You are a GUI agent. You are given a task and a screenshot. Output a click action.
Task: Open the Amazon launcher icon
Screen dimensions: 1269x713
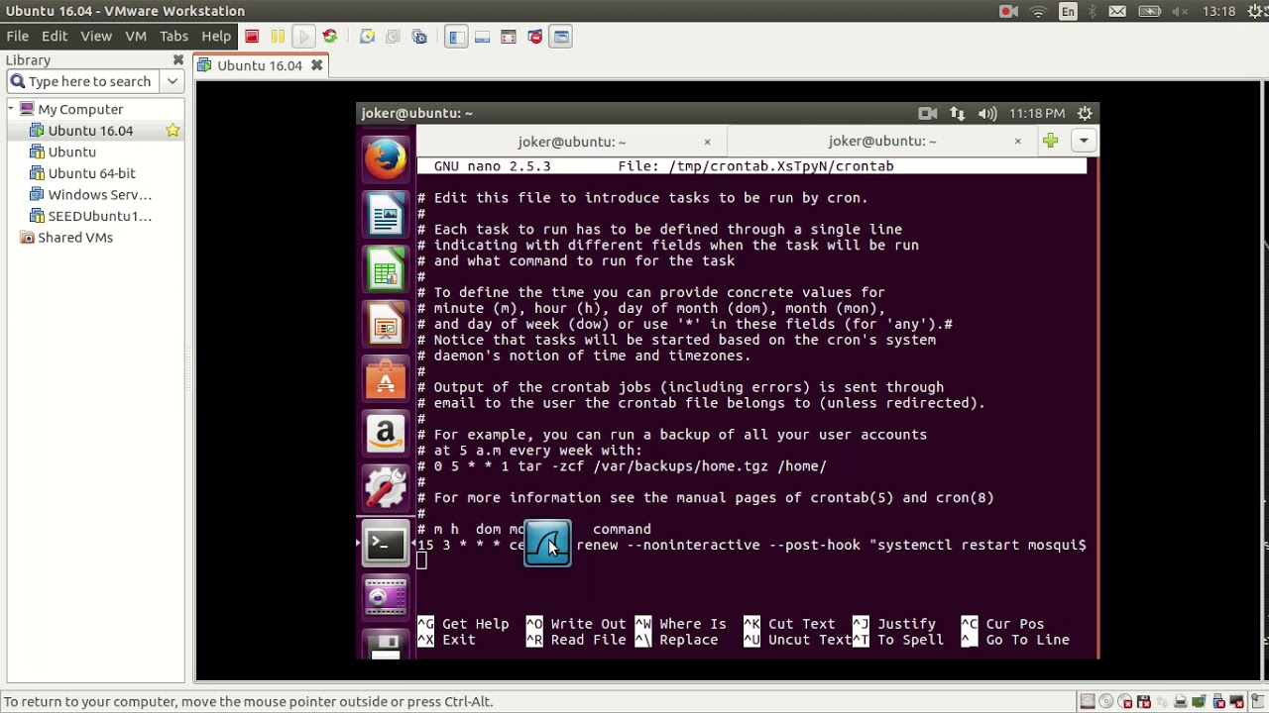(x=386, y=433)
